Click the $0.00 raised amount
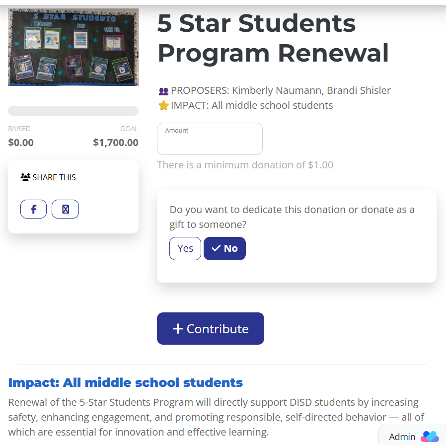The width and height of the screenshot is (446, 445). (x=21, y=143)
